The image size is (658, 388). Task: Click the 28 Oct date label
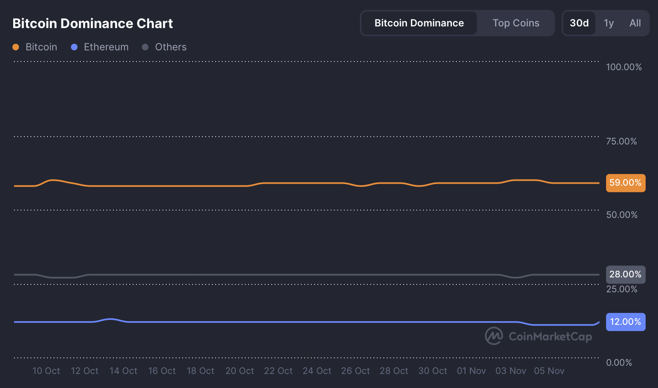click(x=394, y=371)
